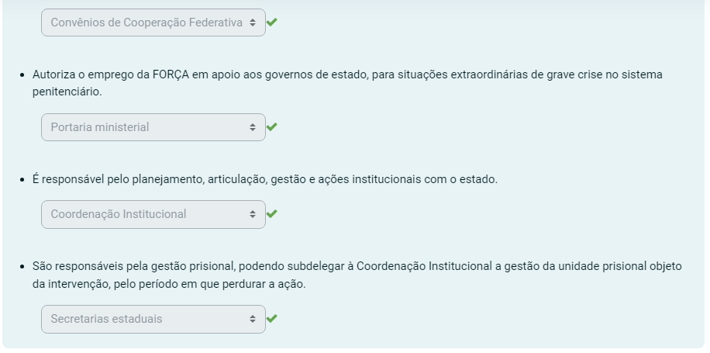Click the green checkmark beside Convênios de Cooperação

click(271, 22)
